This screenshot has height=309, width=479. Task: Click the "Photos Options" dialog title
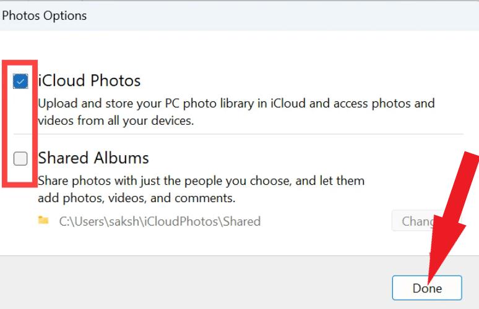[x=45, y=15]
